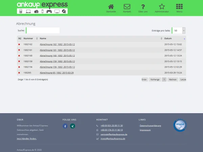Click the Administrator star icon

(162, 7)
